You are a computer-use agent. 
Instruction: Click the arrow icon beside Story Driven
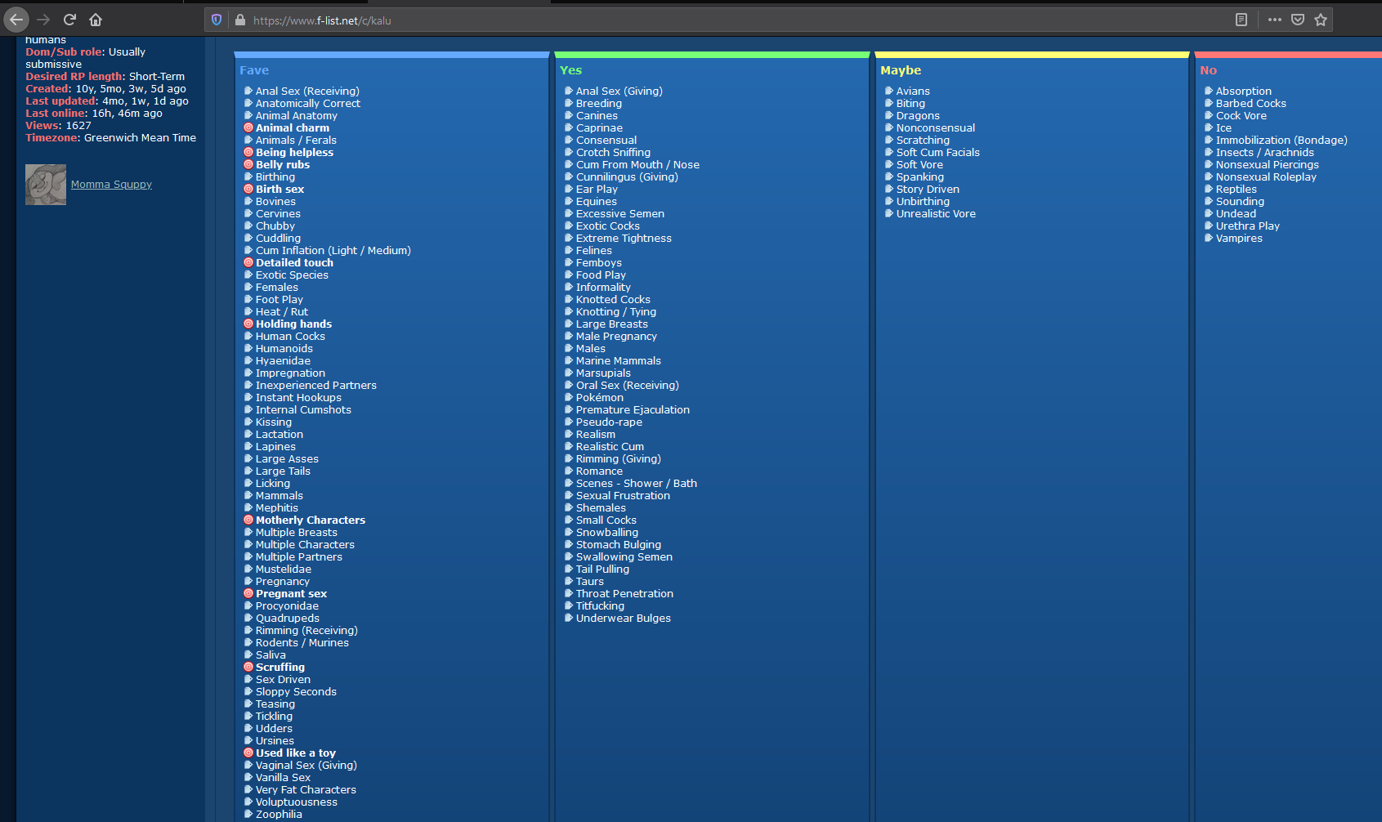coord(889,189)
